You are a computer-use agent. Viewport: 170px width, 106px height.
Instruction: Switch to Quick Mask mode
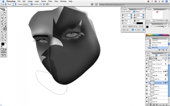click(5, 49)
